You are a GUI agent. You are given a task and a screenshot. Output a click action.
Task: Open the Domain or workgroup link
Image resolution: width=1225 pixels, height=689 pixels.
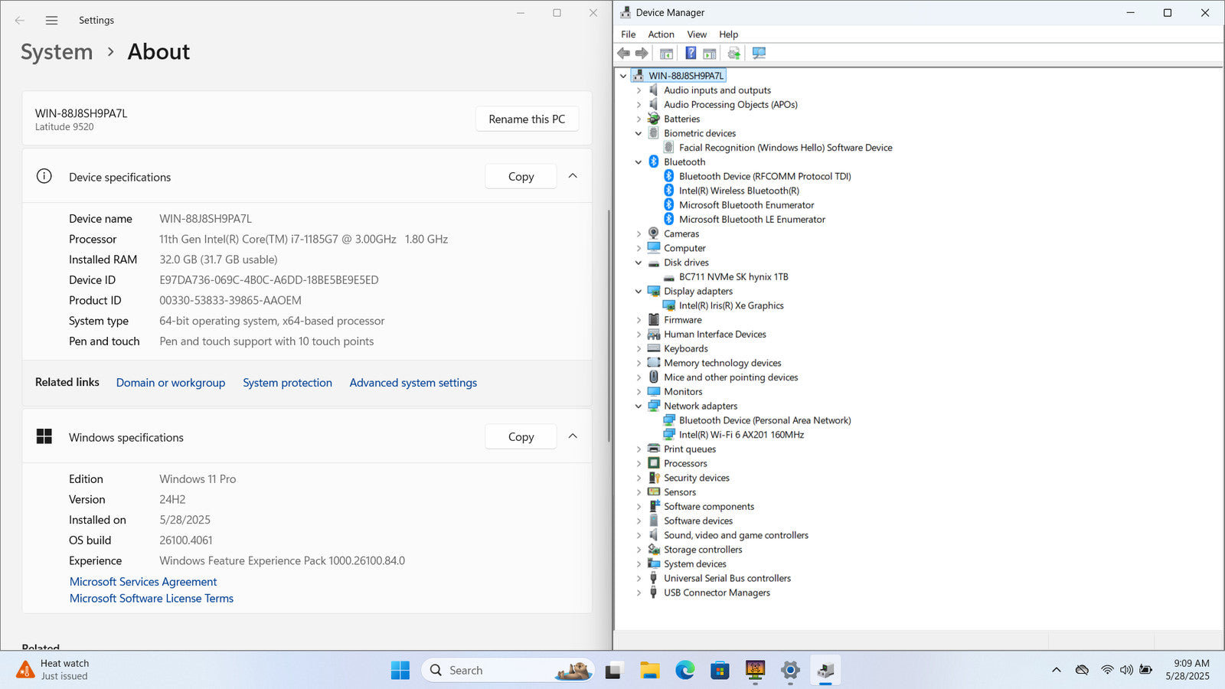171,383
